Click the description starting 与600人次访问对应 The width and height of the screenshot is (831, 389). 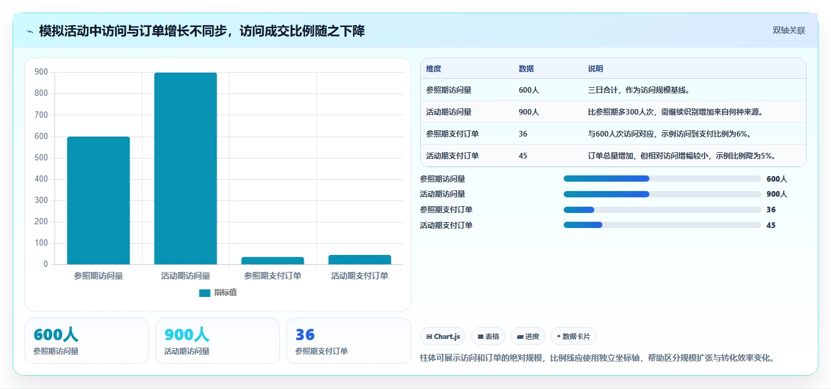pos(669,134)
